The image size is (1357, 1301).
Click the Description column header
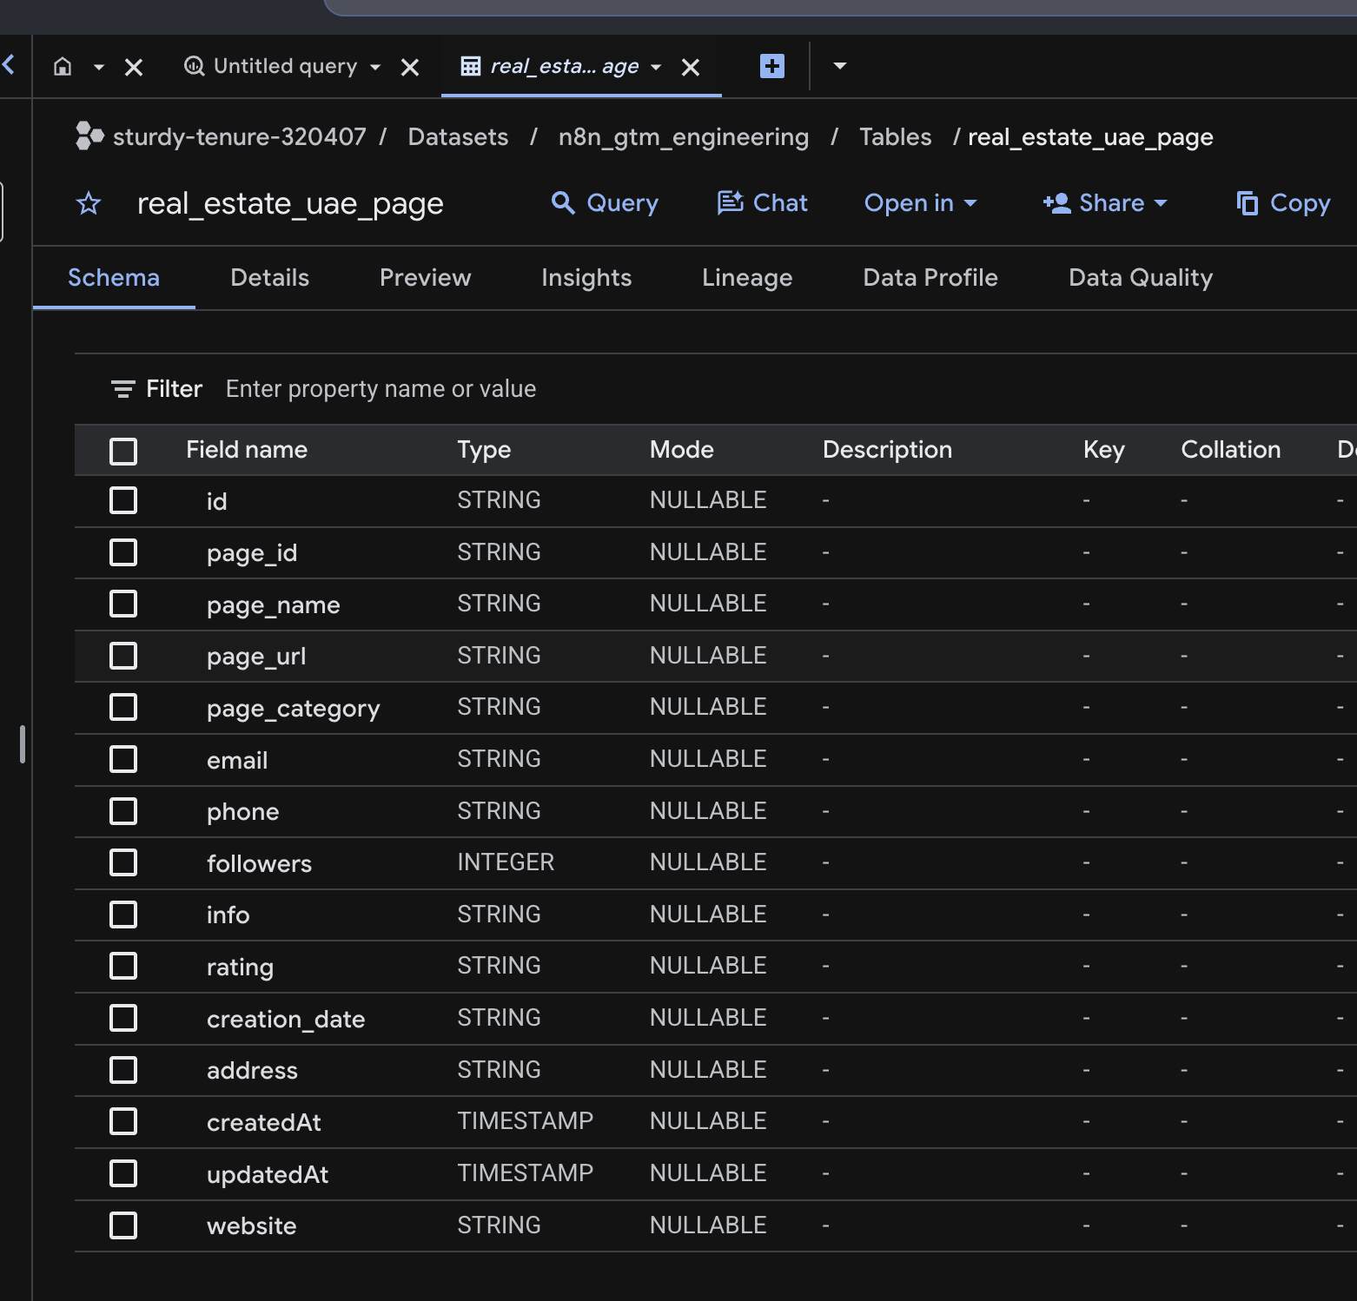(887, 449)
